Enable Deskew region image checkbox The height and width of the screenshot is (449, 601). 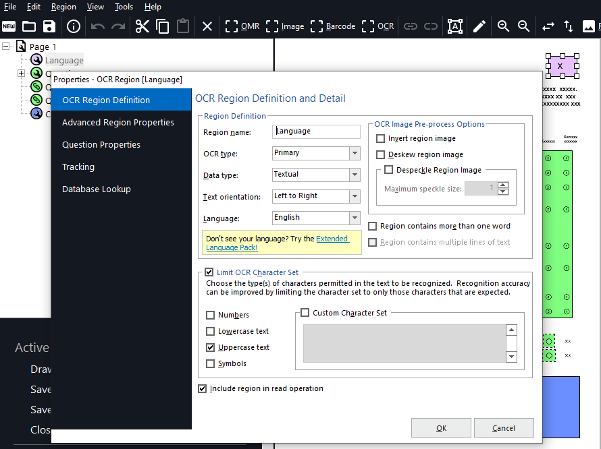(380, 154)
